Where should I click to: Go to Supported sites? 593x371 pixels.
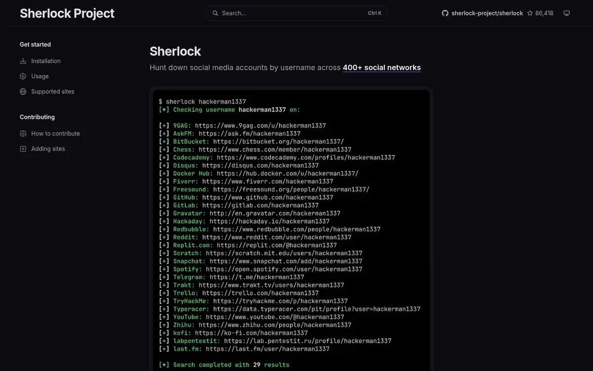(52, 92)
